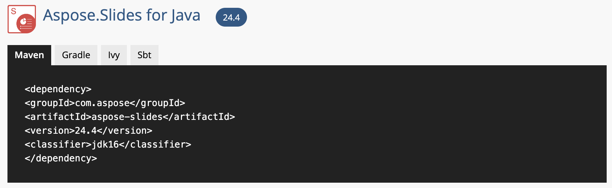Click the opening <version> tag in code
612x188 pixels.
click(x=50, y=131)
